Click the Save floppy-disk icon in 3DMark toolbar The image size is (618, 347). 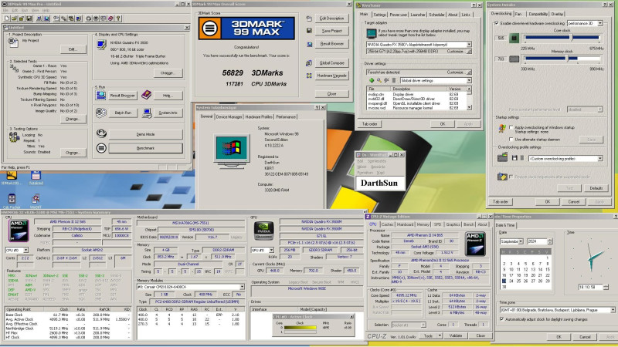(x=29, y=18)
